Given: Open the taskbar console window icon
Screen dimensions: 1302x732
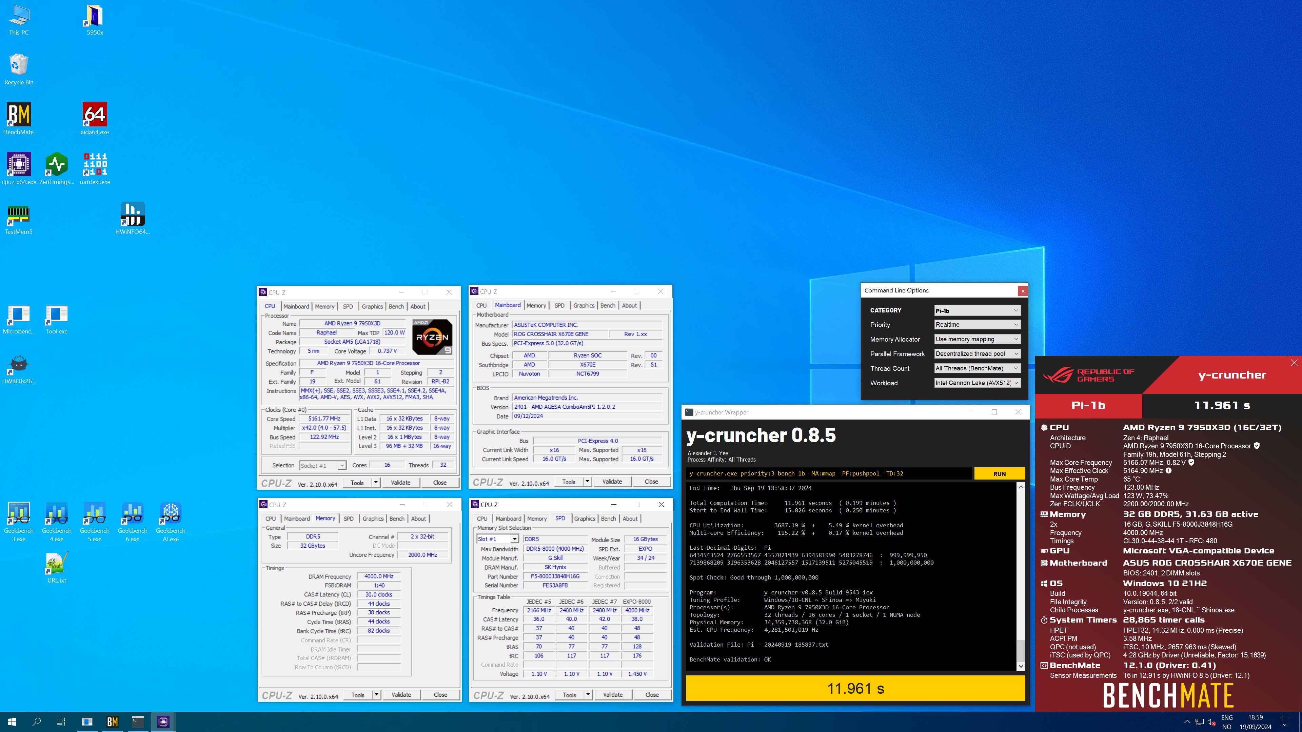Looking at the screenshot, I should point(137,722).
